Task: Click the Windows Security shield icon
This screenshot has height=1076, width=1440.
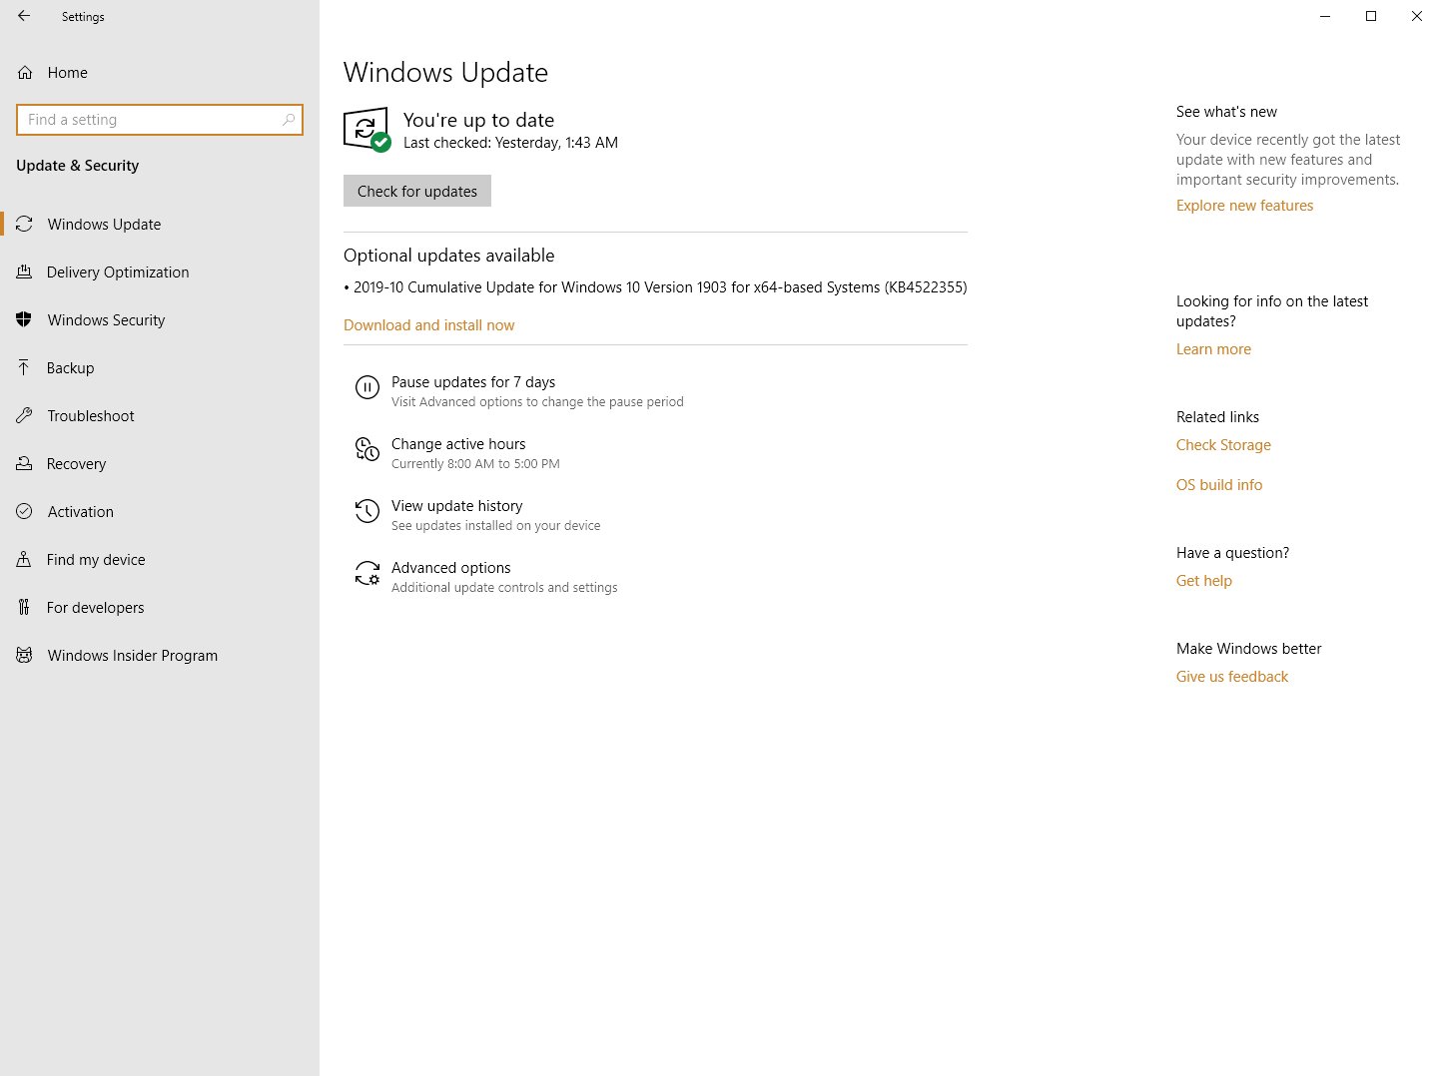Action: point(25,320)
